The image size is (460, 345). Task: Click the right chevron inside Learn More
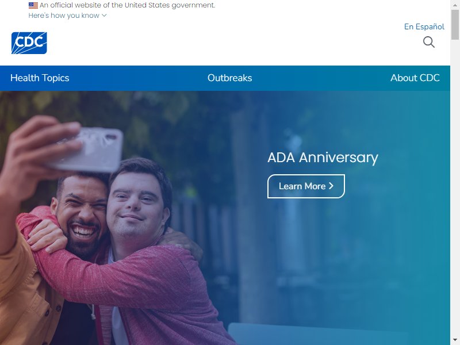click(x=331, y=186)
